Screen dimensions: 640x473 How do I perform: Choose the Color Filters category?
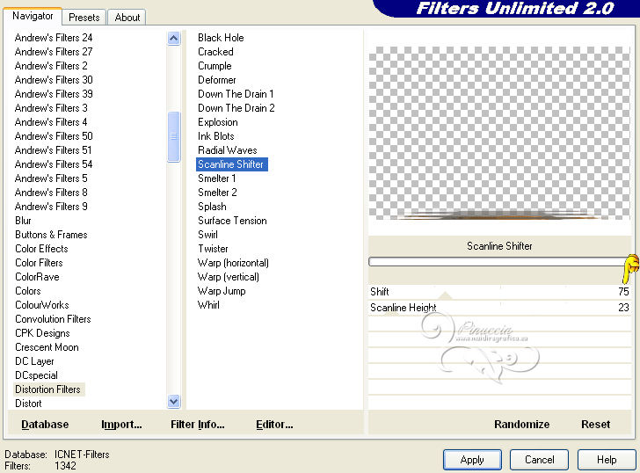click(x=39, y=263)
